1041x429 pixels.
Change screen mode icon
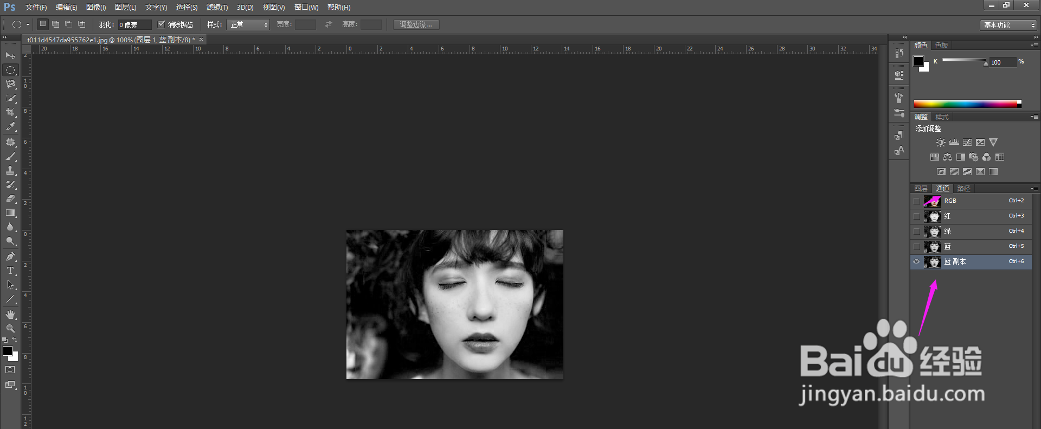10,385
